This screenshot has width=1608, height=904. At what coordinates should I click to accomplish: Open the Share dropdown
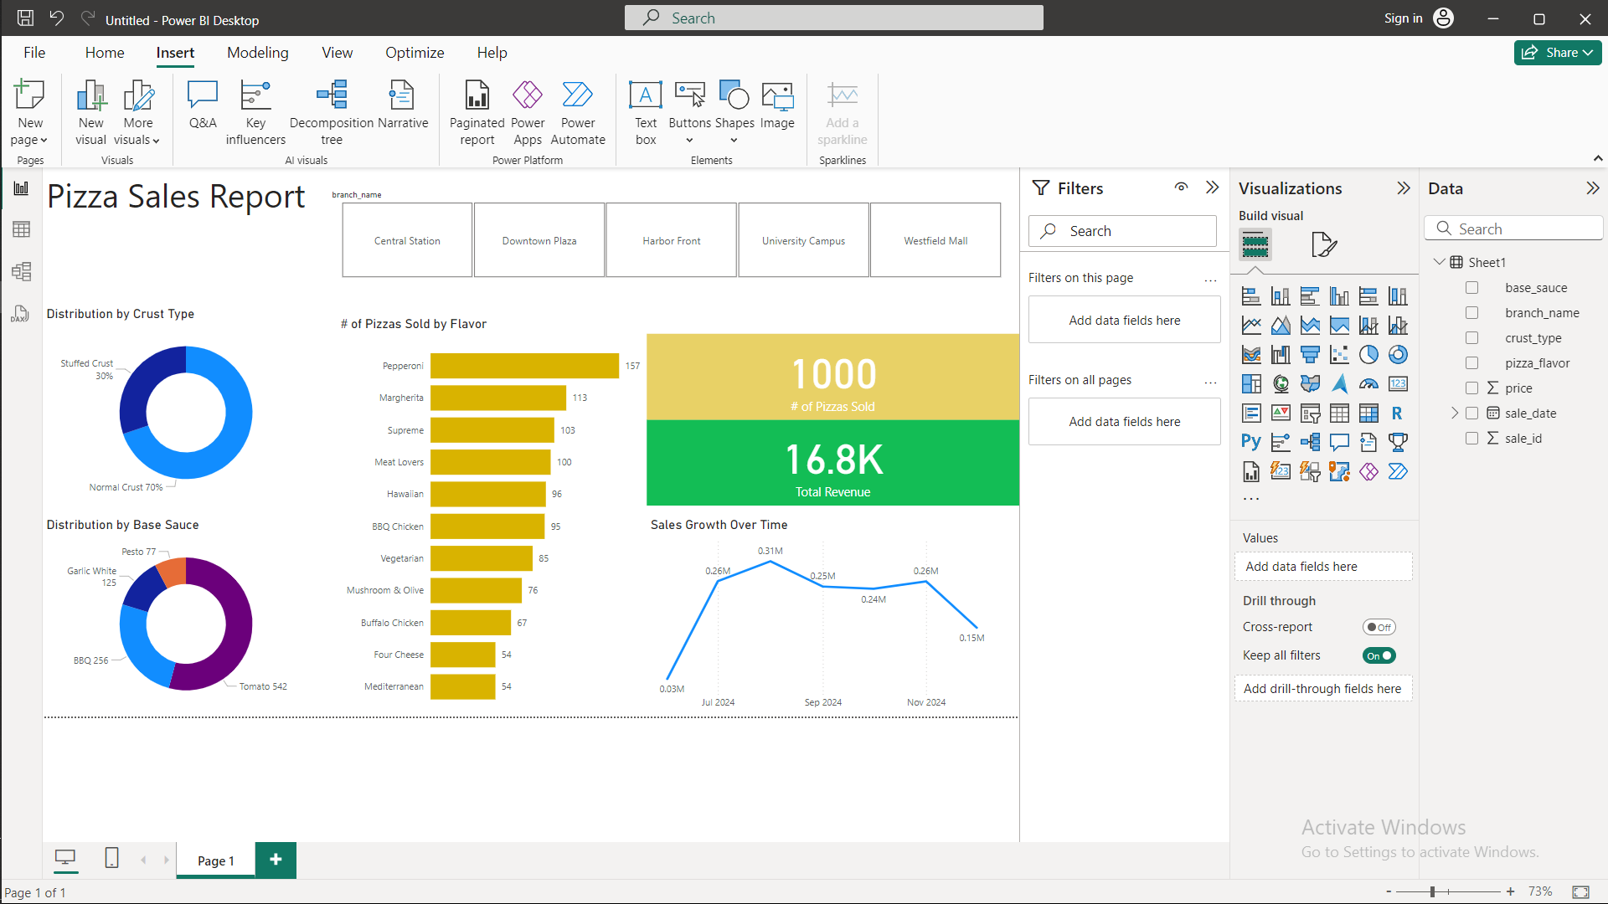click(x=1558, y=53)
